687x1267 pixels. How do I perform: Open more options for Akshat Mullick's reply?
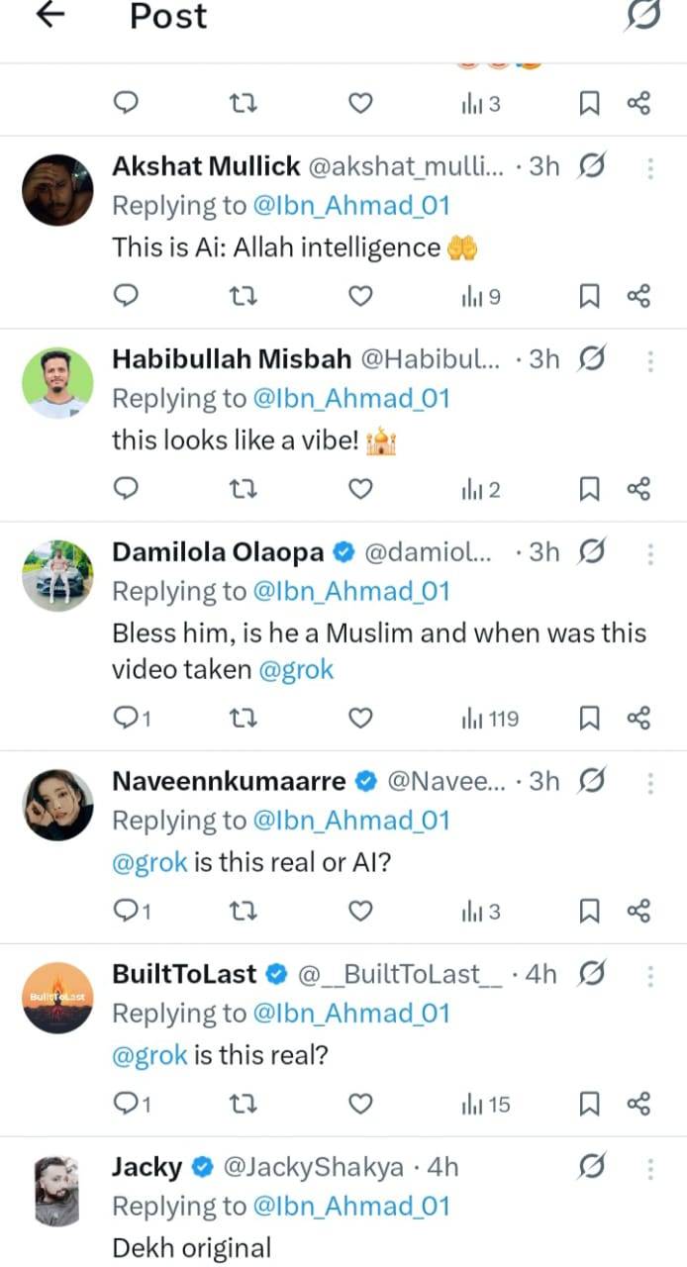tap(650, 167)
